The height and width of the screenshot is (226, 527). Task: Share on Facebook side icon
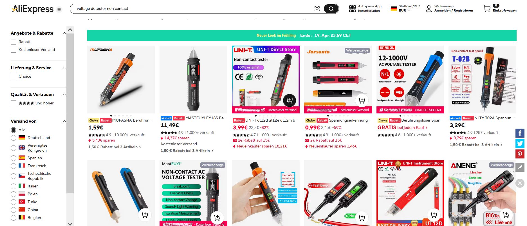click(x=520, y=133)
